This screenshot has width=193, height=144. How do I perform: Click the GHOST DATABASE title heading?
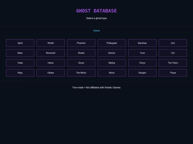96,11
